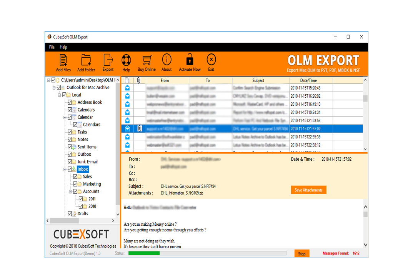The image size is (413, 273).
Task: Click envelope icon of the 22:35:39 message
Action: (x=128, y=137)
